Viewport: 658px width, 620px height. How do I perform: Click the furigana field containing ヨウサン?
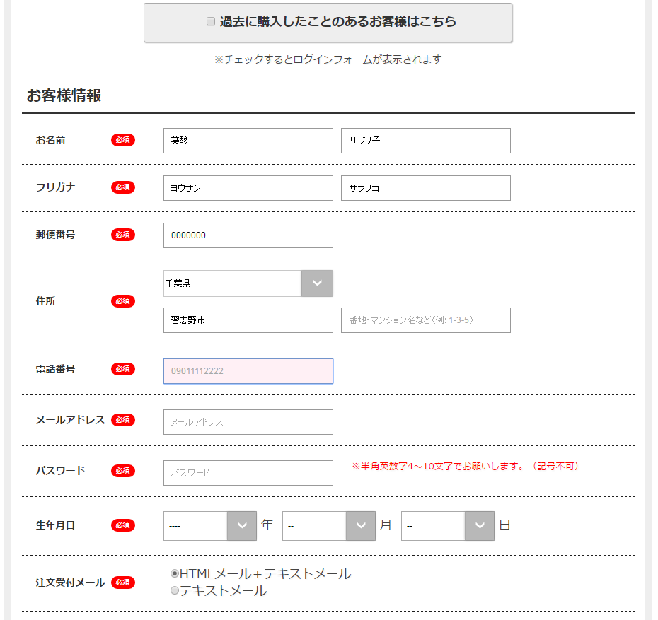248,188
